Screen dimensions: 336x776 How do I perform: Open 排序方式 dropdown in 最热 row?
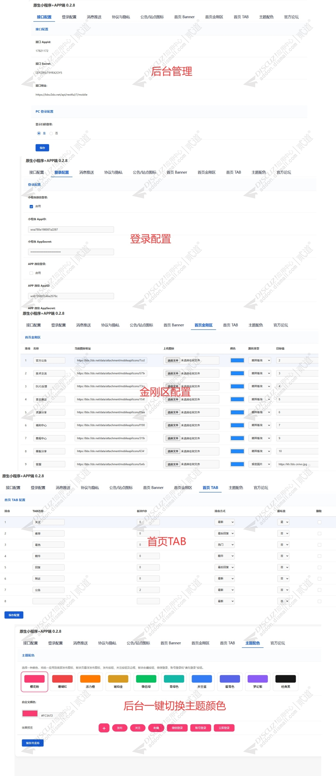point(224,545)
